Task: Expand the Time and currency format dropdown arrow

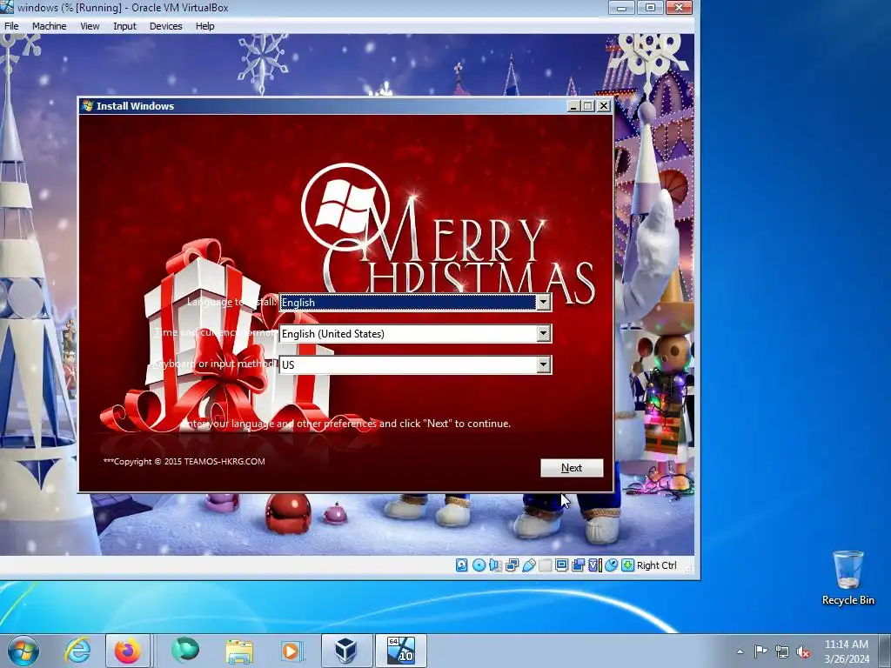Action: 544,333
